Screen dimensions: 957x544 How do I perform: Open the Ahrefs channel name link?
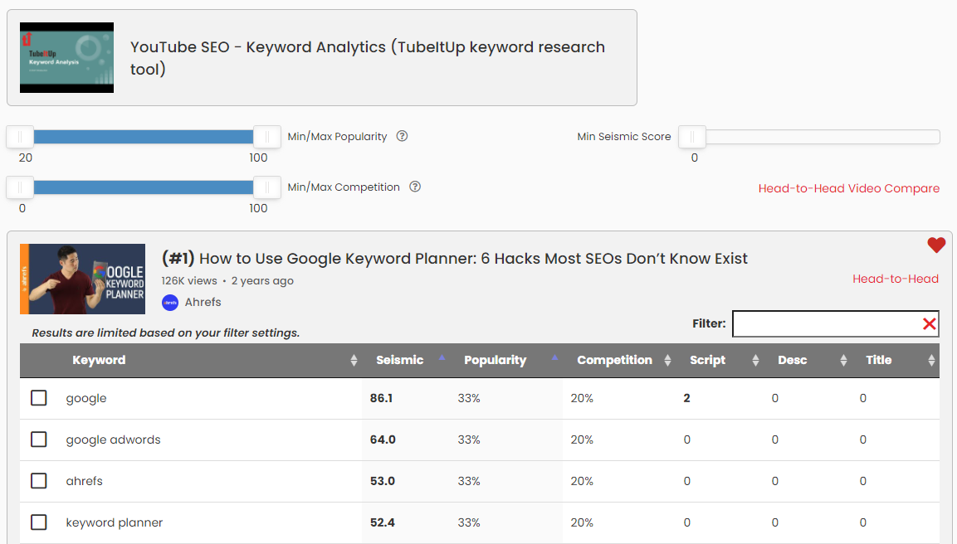203,302
